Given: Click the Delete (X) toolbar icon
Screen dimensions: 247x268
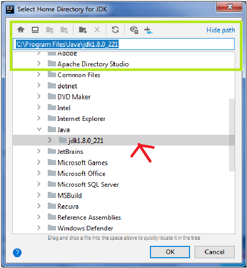Looking at the screenshot, I should [x=97, y=30].
